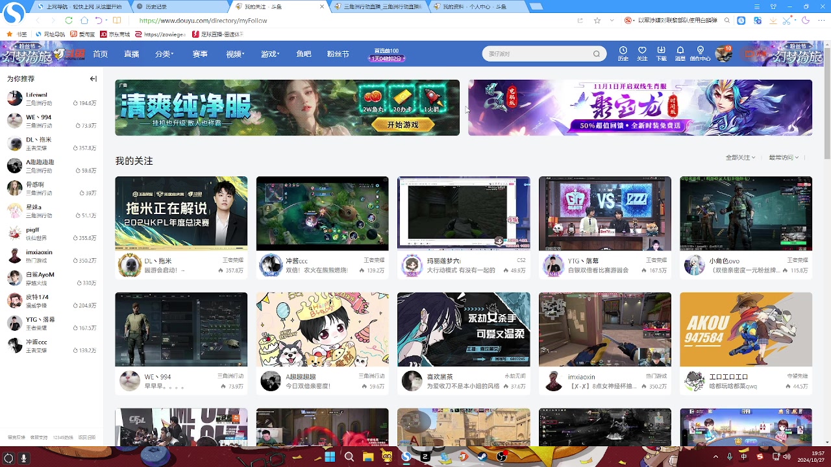This screenshot has height=467, width=831.
Task: Select 皮特174 in recommendation sidebar
Action: pyautogui.click(x=52, y=301)
